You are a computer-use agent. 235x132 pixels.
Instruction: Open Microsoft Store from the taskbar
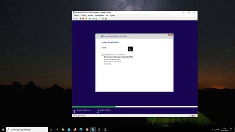(69, 129)
